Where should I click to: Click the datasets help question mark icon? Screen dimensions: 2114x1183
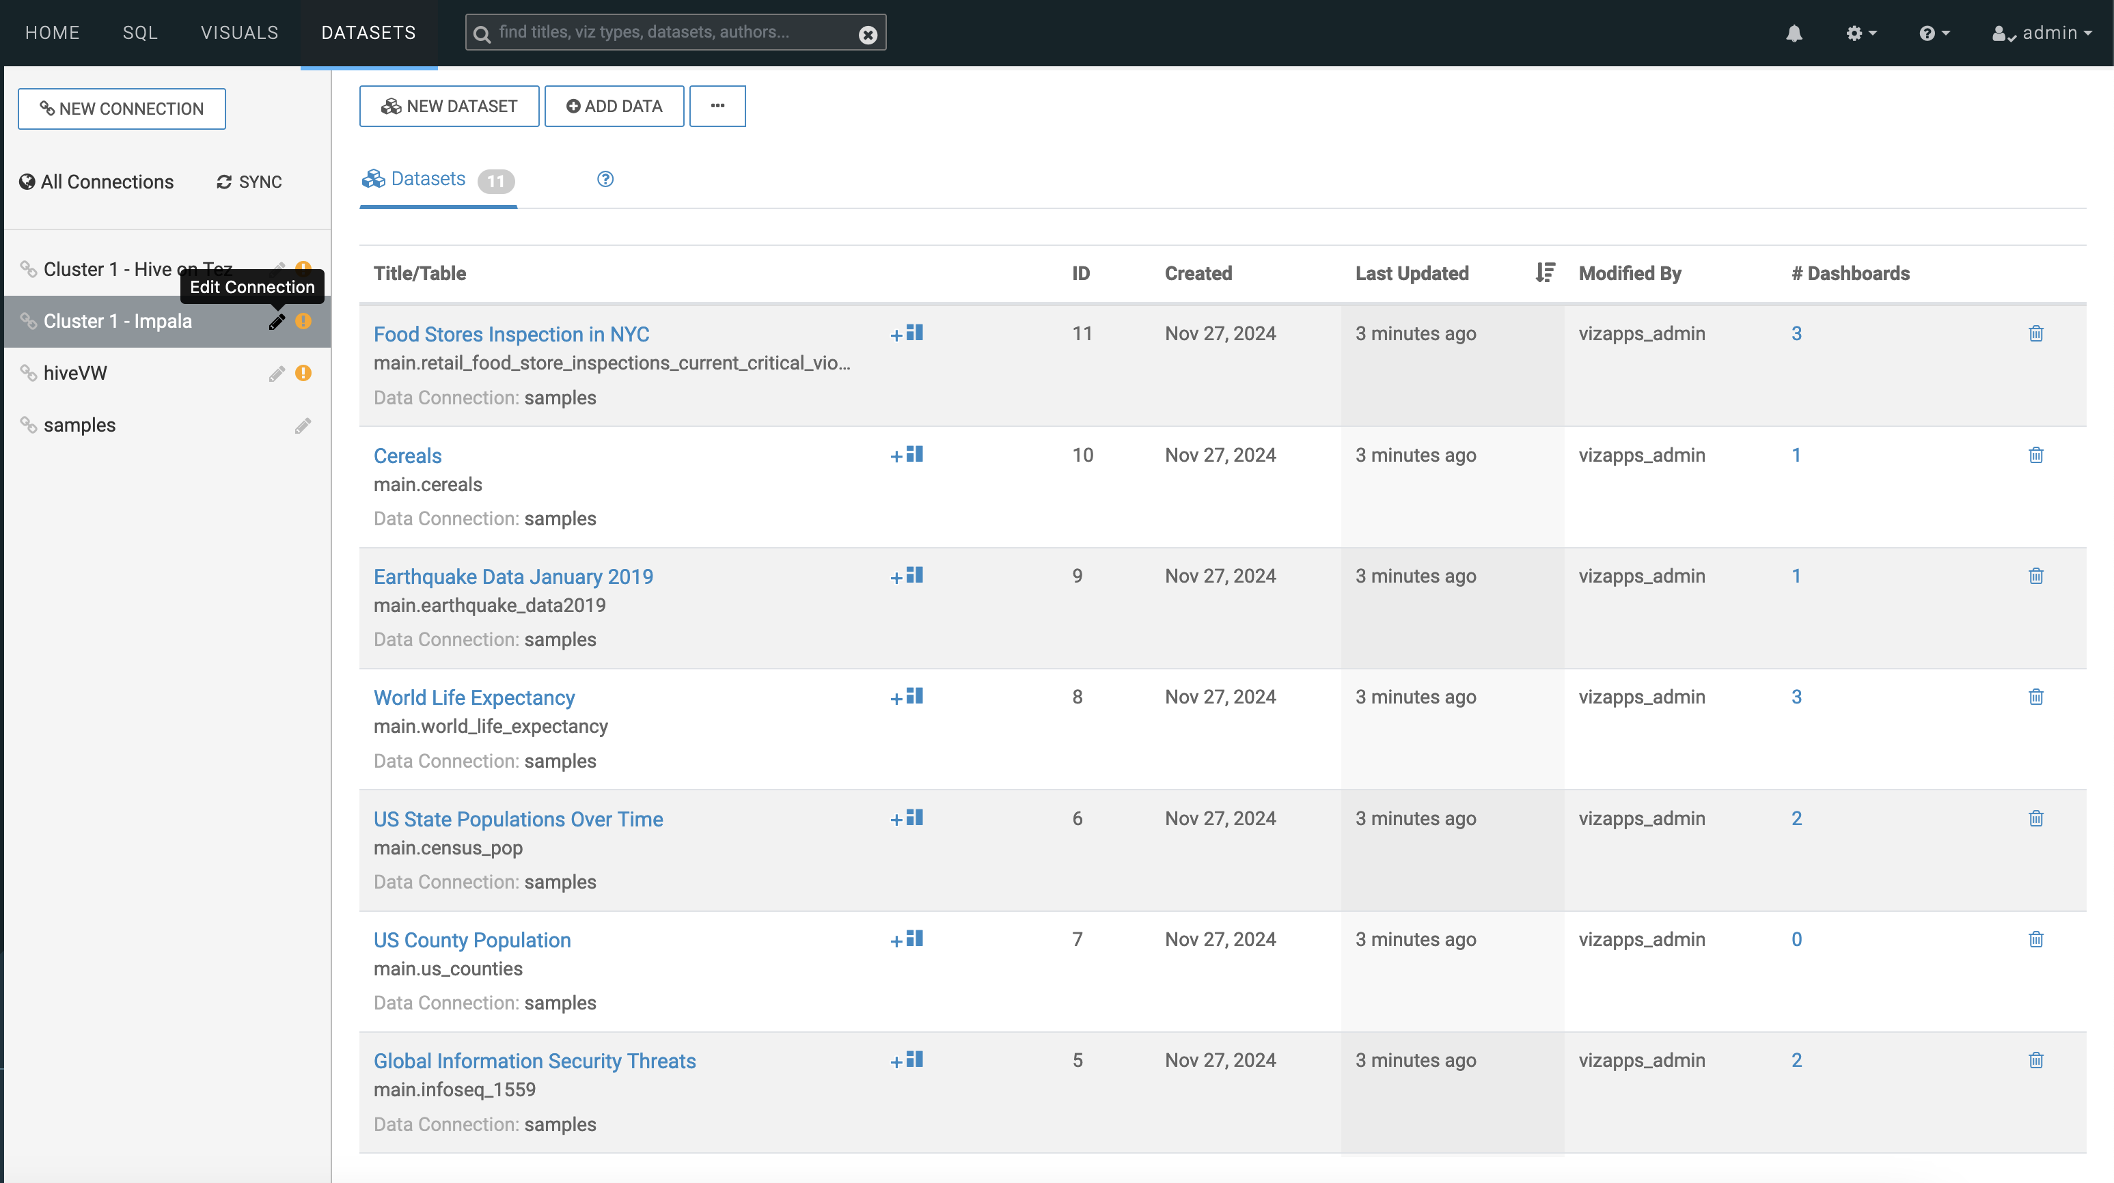click(x=605, y=180)
